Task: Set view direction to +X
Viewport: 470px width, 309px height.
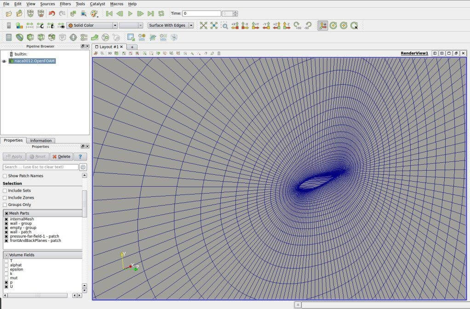Action: [235, 25]
